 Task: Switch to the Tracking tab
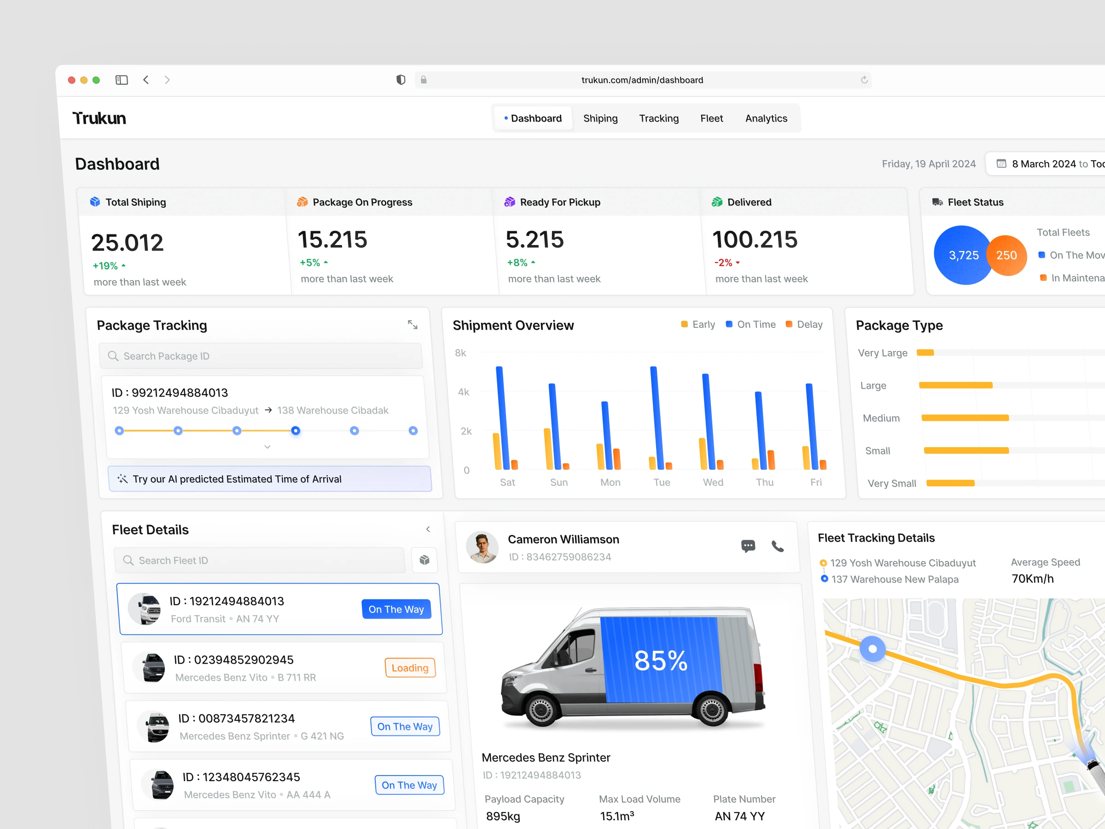coord(658,118)
